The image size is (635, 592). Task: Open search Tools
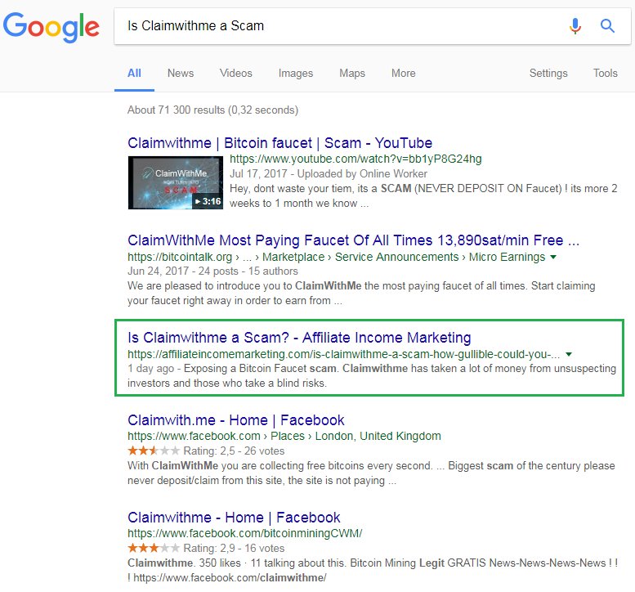605,74
